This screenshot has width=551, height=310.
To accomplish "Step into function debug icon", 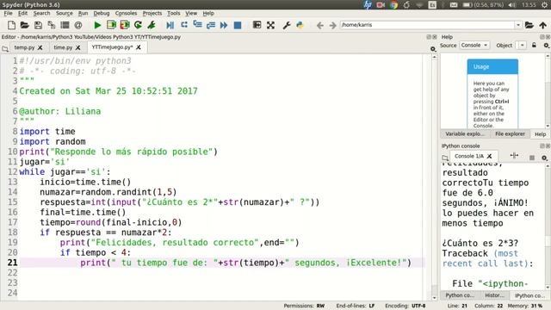I will pos(197,25).
